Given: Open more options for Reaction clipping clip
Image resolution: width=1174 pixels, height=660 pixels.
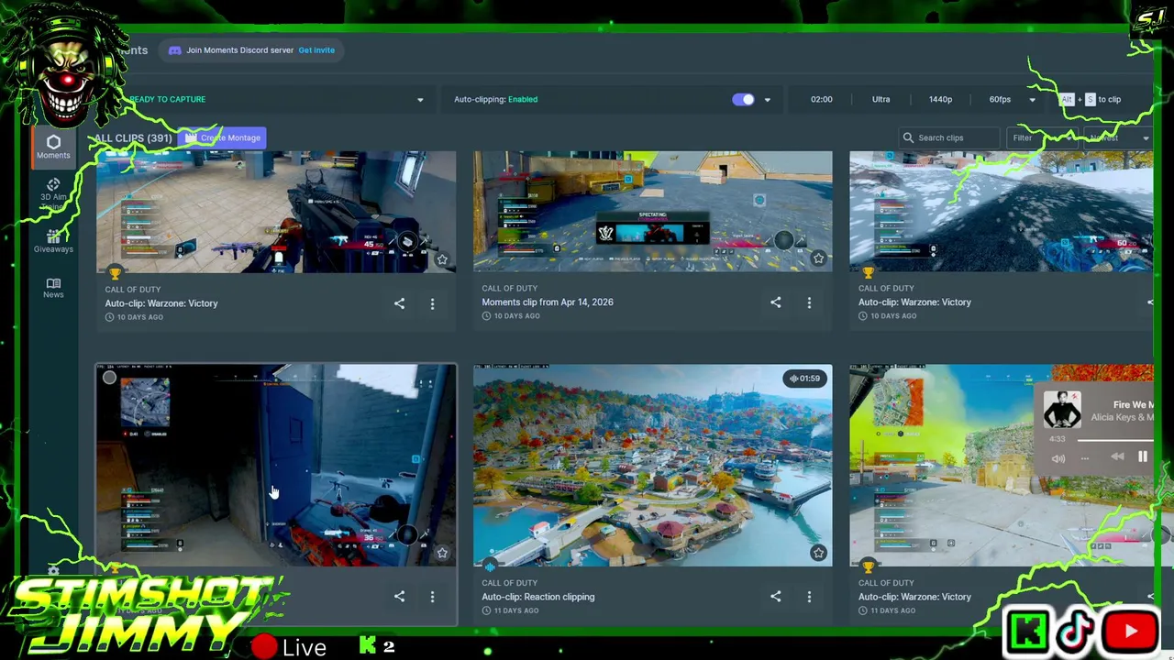Looking at the screenshot, I should tap(809, 597).
